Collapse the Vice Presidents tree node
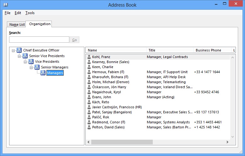Screen dimensions: 245x156 [x=25, y=62]
